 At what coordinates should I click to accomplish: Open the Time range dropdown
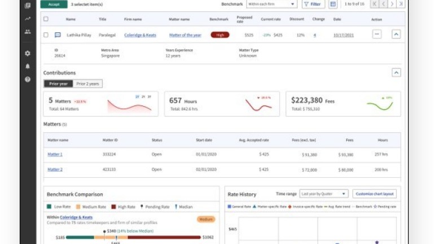323,194
